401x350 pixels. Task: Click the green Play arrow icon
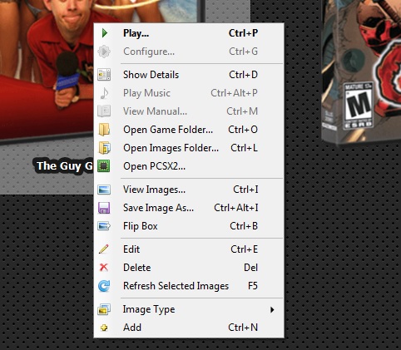(105, 33)
